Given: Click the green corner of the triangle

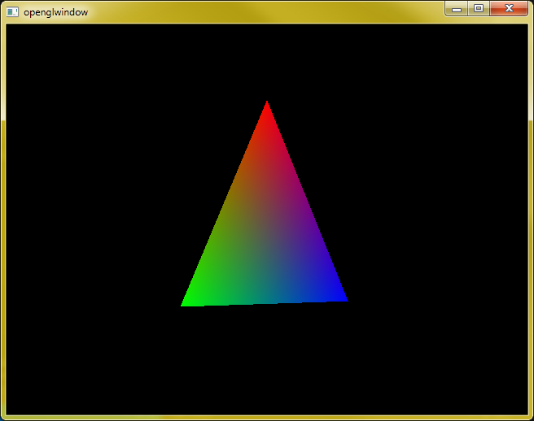Looking at the screenshot, I should (x=187, y=302).
